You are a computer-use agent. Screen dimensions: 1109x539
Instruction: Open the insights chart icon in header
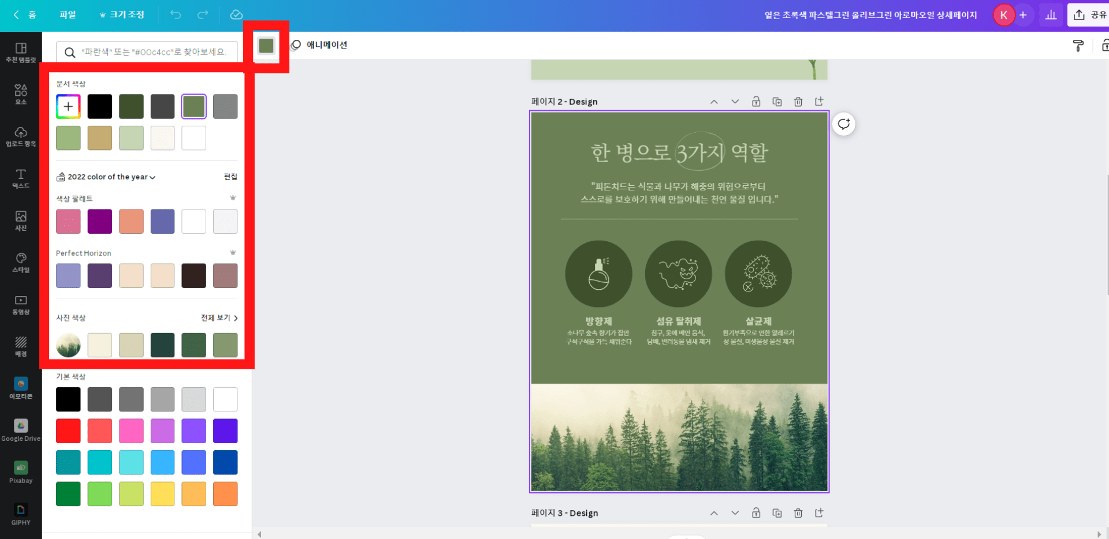1051,15
